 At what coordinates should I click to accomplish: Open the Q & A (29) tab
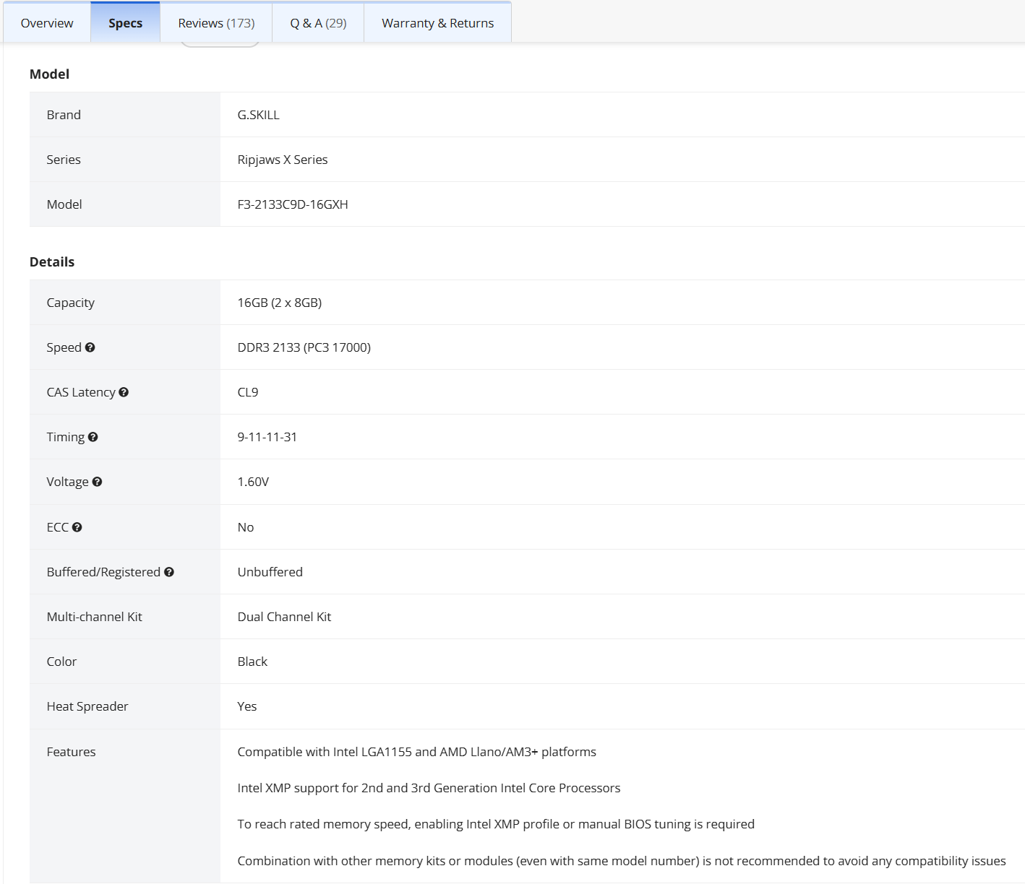click(x=318, y=23)
